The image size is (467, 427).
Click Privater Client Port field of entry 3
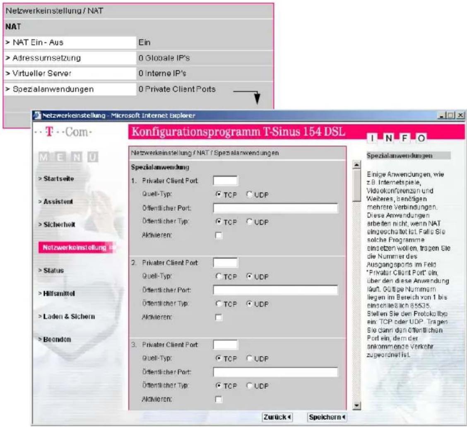click(226, 345)
